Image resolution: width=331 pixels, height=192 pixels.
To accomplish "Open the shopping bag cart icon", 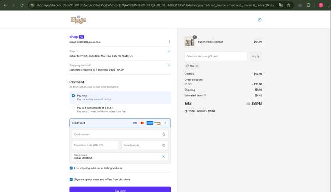I will click(x=260, y=20).
